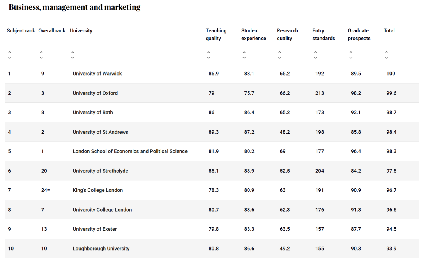Screen dimensions: 421x258
Task: Select King's College London row name
Action: [x=98, y=190]
